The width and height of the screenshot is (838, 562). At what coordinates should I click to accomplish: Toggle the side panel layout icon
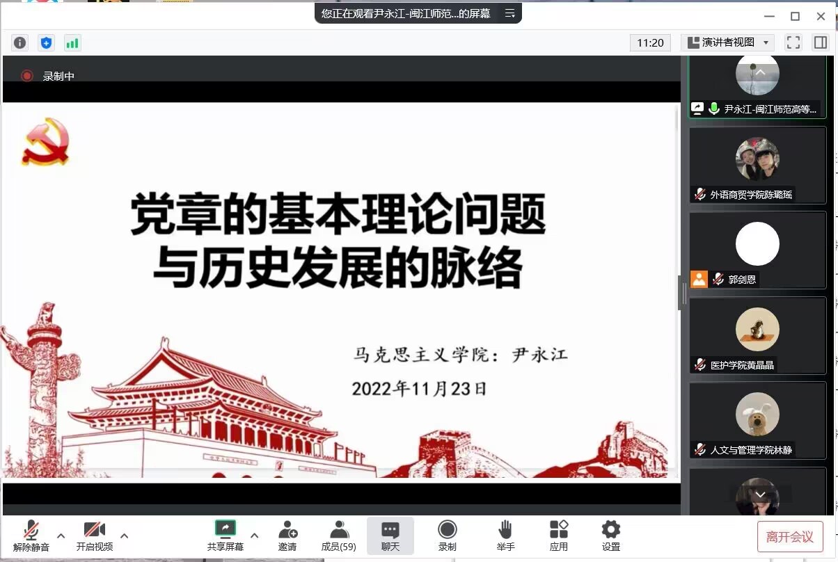820,42
